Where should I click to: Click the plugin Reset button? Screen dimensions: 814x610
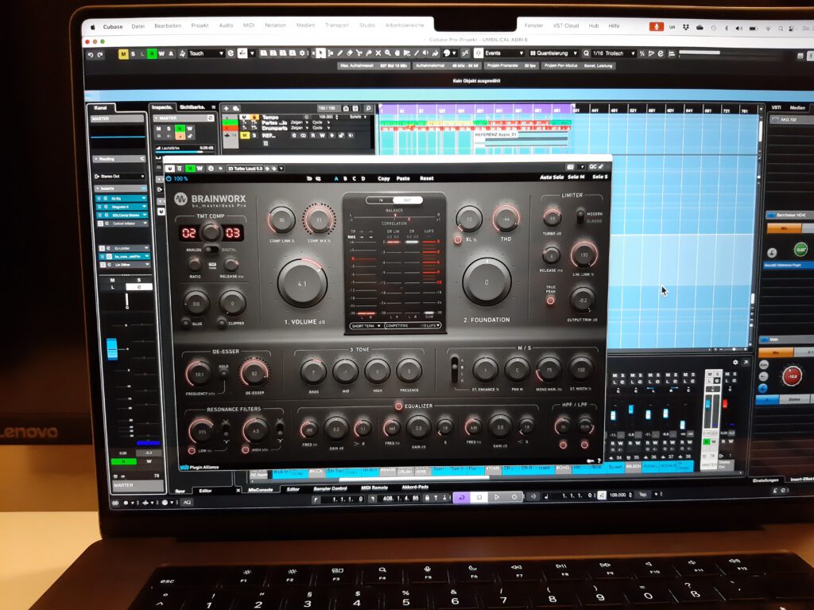[x=427, y=178]
